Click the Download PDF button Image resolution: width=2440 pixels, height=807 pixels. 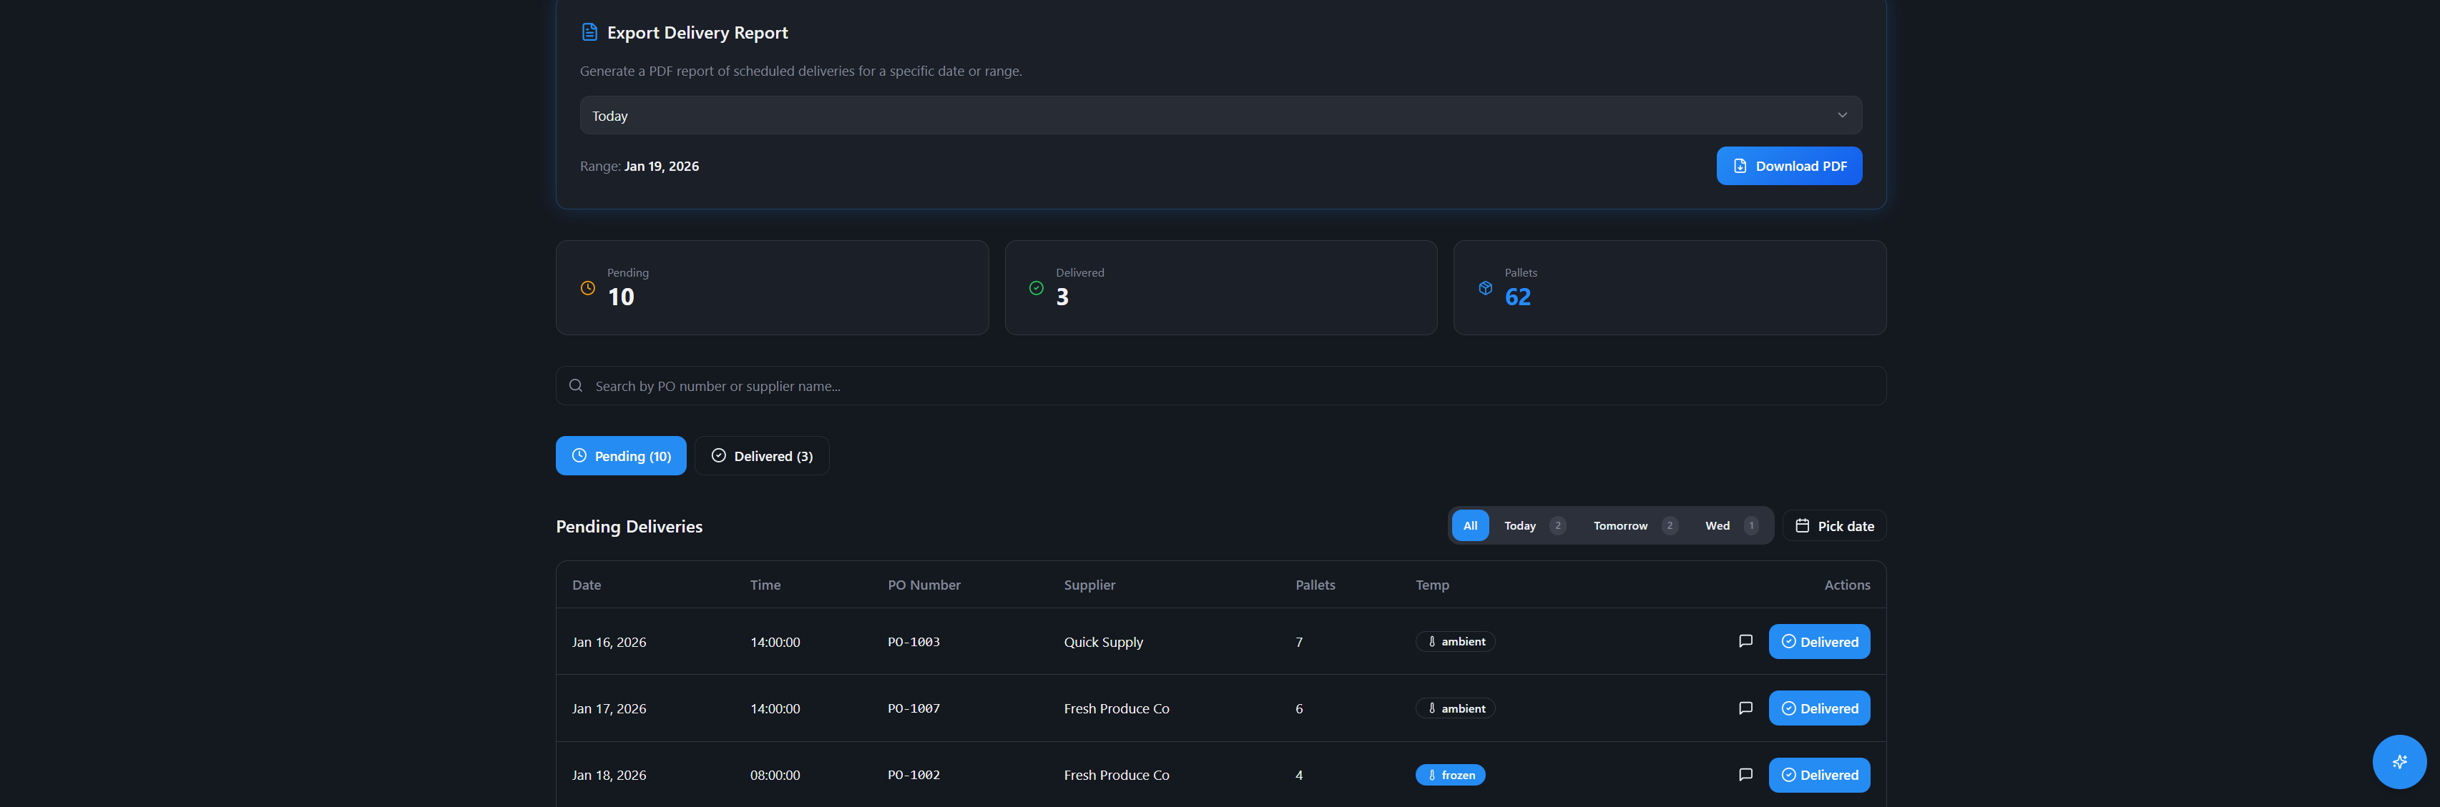(1789, 166)
